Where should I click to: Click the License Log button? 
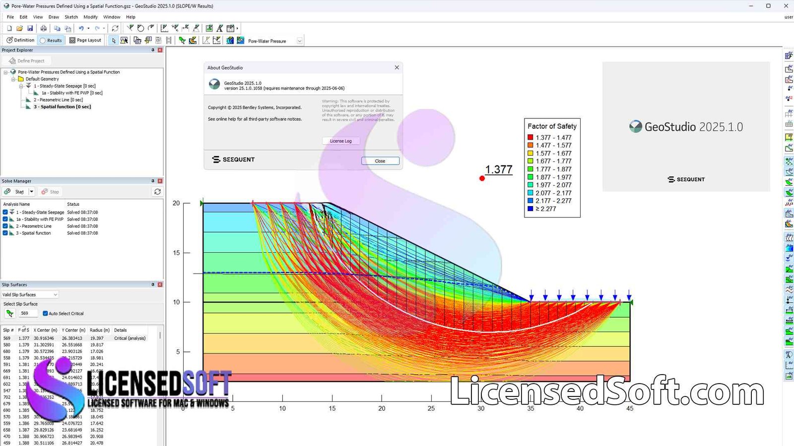click(x=341, y=141)
